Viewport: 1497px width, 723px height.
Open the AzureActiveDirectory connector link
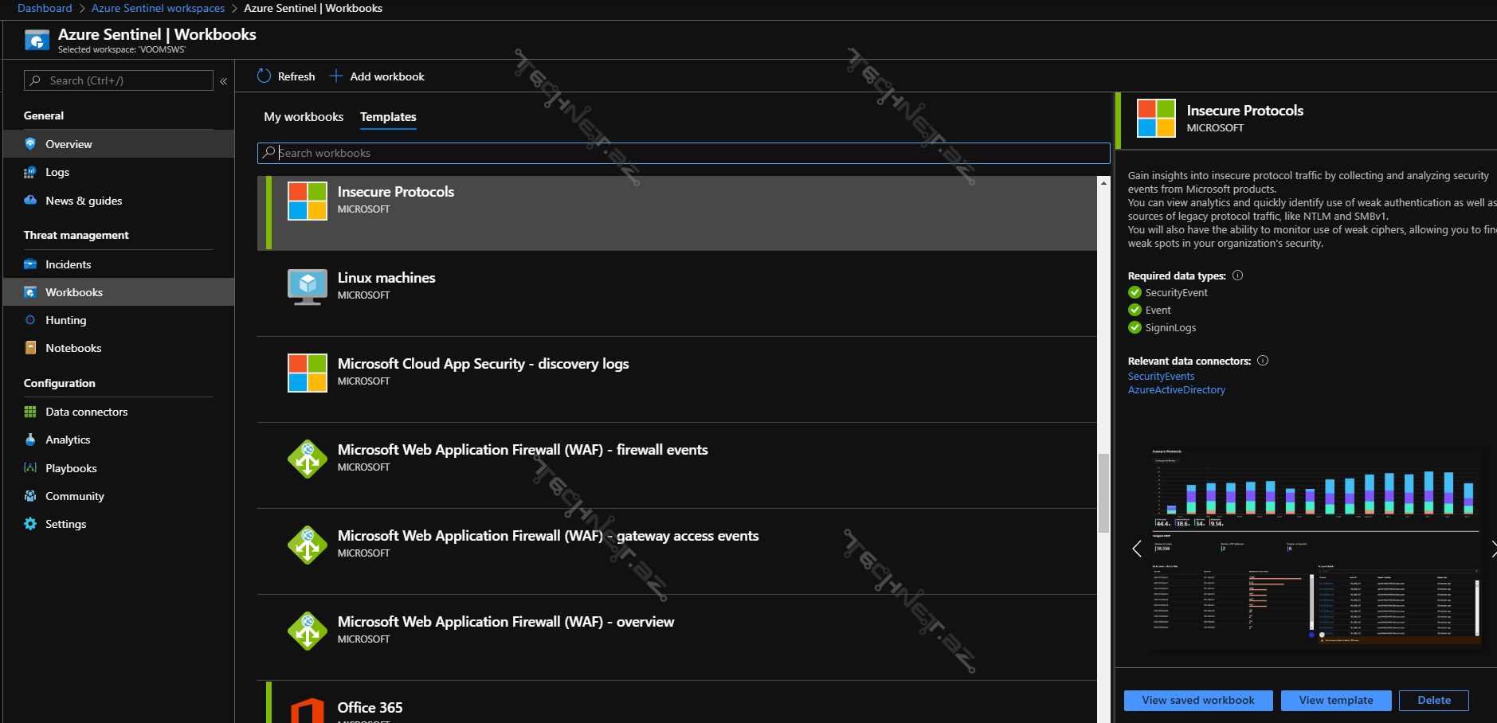point(1176,390)
